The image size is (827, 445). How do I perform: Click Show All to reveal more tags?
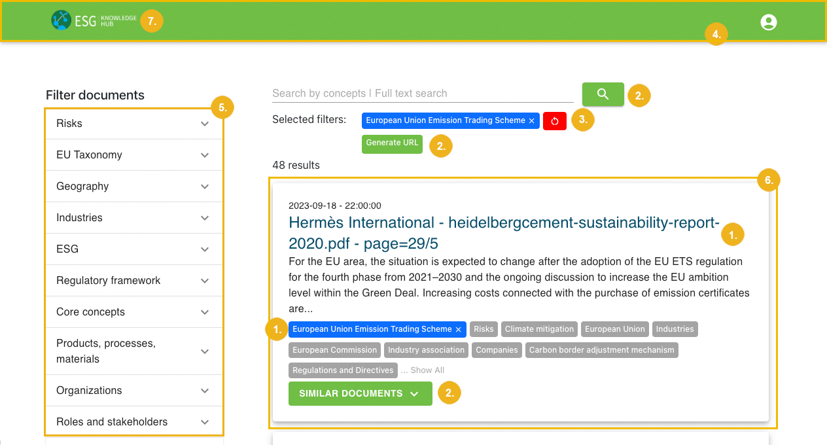point(427,370)
